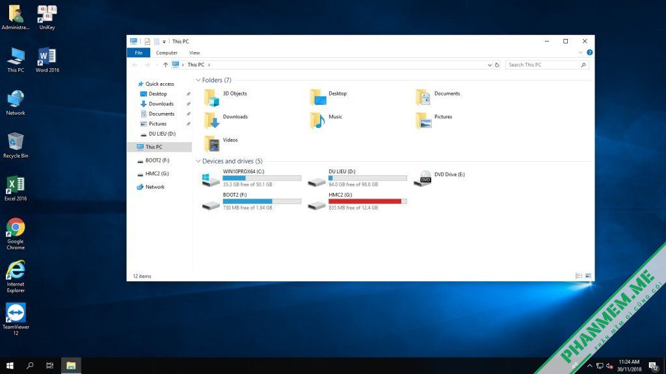Open the Action Center notifications icon
Viewport: 666px width, 374px height.
(x=653, y=366)
